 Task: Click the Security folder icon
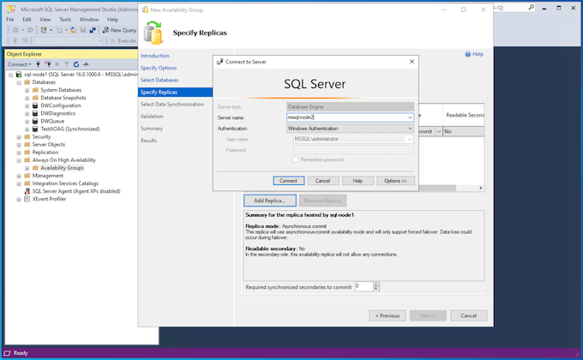(x=27, y=137)
